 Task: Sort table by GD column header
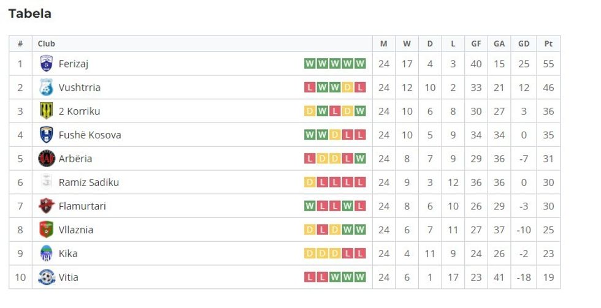[524, 43]
